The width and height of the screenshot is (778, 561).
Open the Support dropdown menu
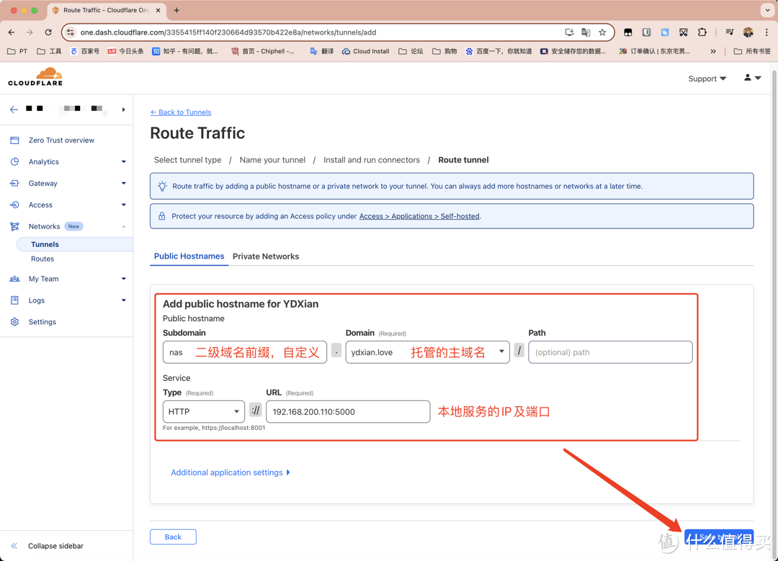pyautogui.click(x=707, y=78)
